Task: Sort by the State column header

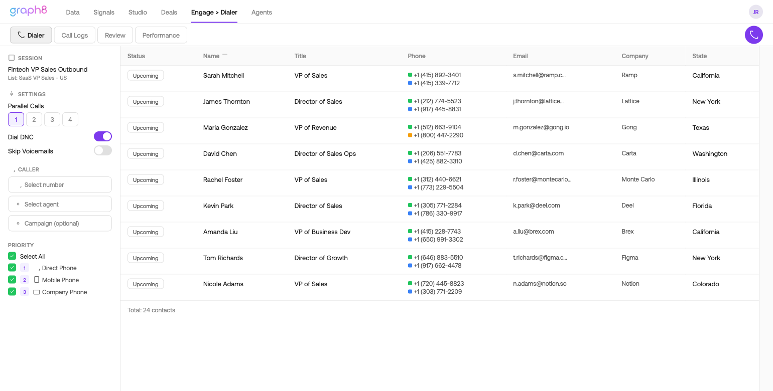Action: (699, 56)
